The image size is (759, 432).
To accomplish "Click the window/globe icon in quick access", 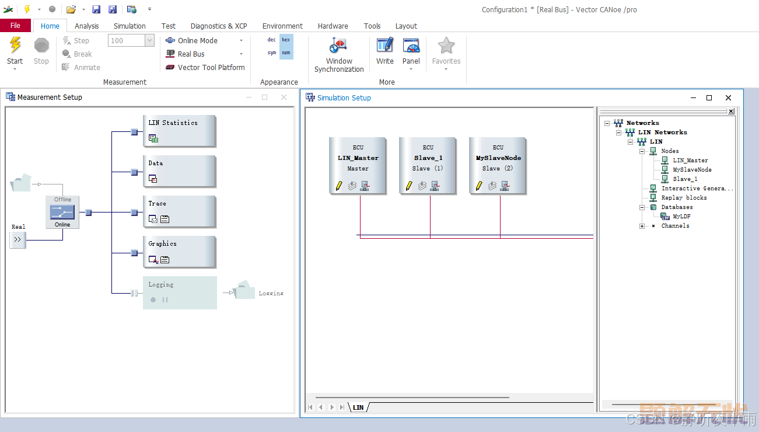I will click(x=132, y=9).
